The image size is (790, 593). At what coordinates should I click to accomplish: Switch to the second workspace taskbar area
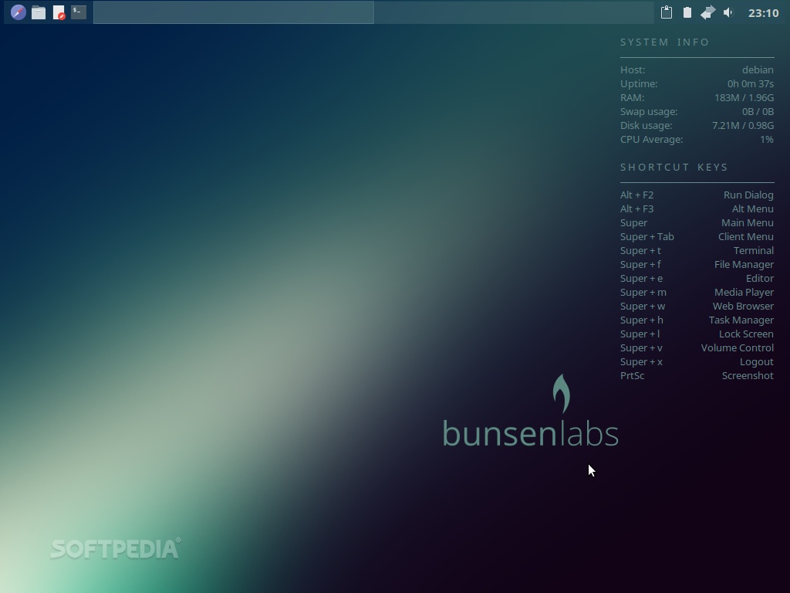pyautogui.click(x=513, y=12)
